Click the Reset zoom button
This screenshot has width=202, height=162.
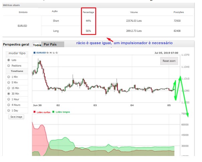pyautogui.click(x=169, y=61)
